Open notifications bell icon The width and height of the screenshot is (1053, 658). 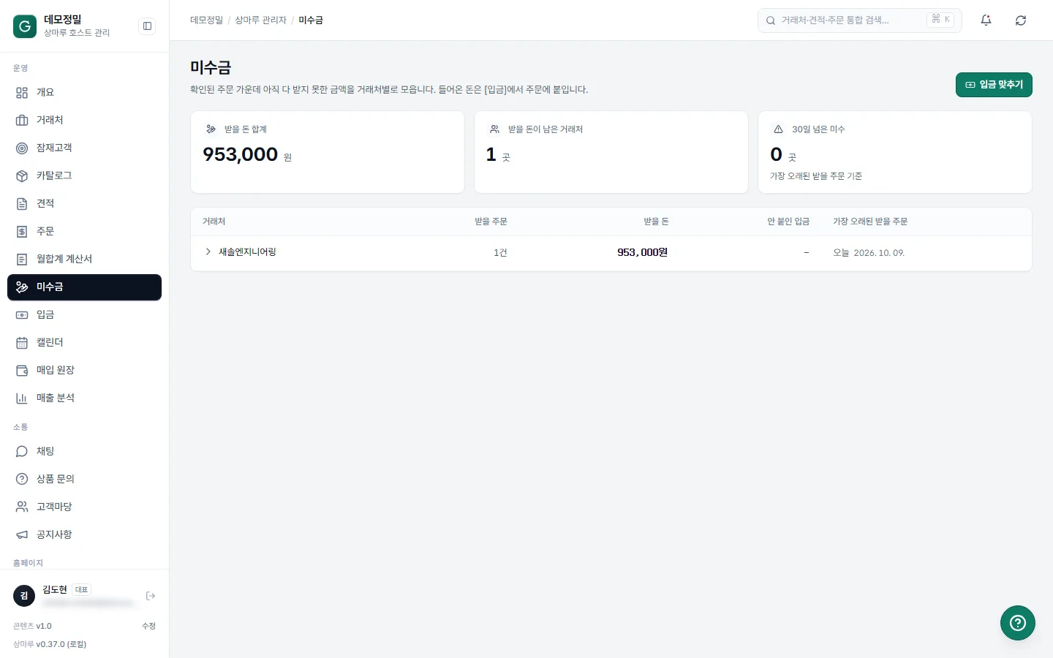(x=986, y=20)
